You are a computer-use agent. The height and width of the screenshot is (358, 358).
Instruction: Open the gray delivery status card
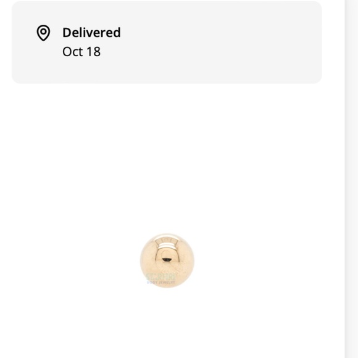[x=167, y=42]
